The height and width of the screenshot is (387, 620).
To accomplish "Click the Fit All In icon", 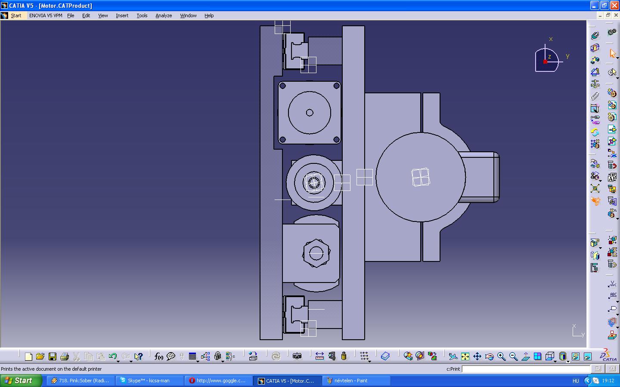I will coord(465,356).
